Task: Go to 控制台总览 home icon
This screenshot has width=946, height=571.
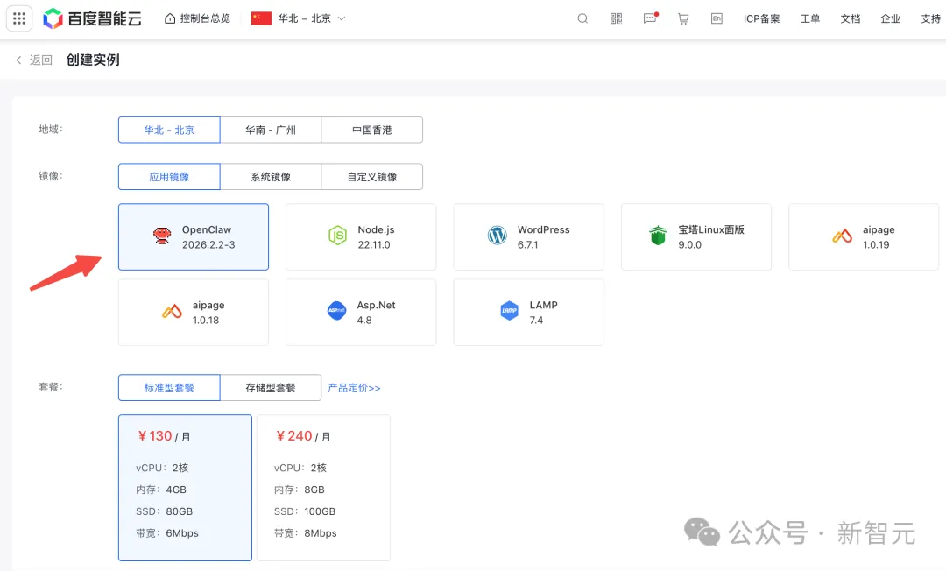Action: tap(170, 18)
